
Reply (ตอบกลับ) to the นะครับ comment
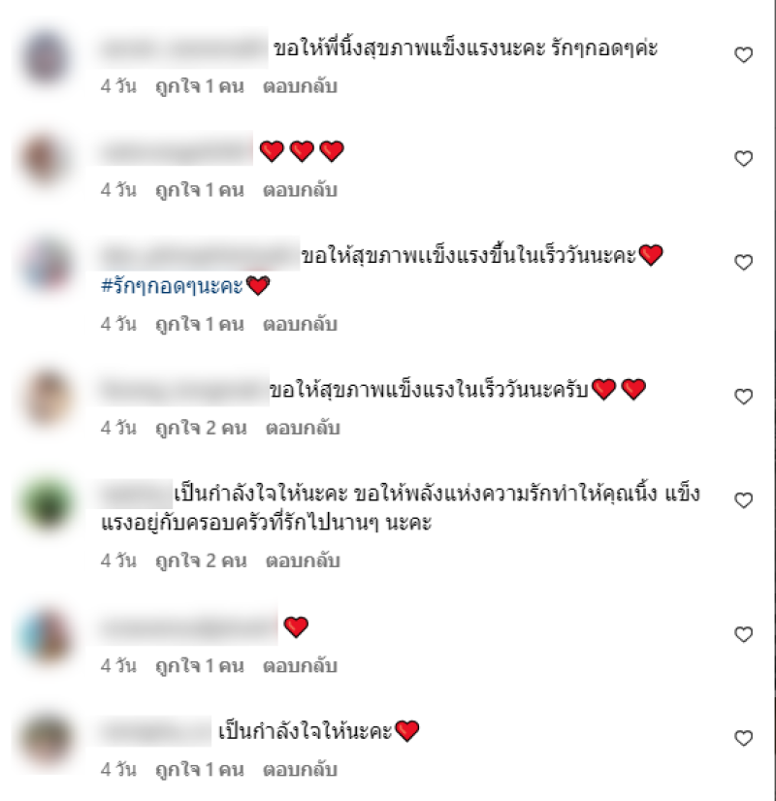(x=303, y=428)
